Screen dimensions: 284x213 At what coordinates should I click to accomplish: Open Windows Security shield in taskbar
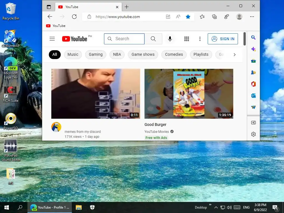(x=92, y=207)
